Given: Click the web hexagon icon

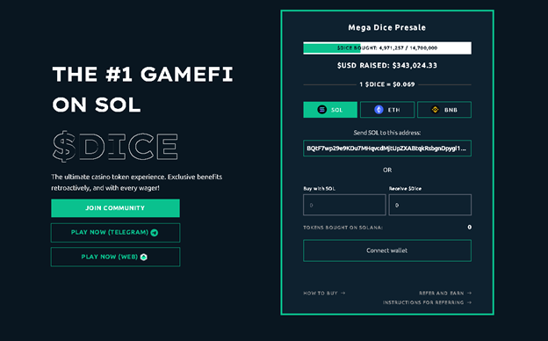Looking at the screenshot, I should coord(144,257).
